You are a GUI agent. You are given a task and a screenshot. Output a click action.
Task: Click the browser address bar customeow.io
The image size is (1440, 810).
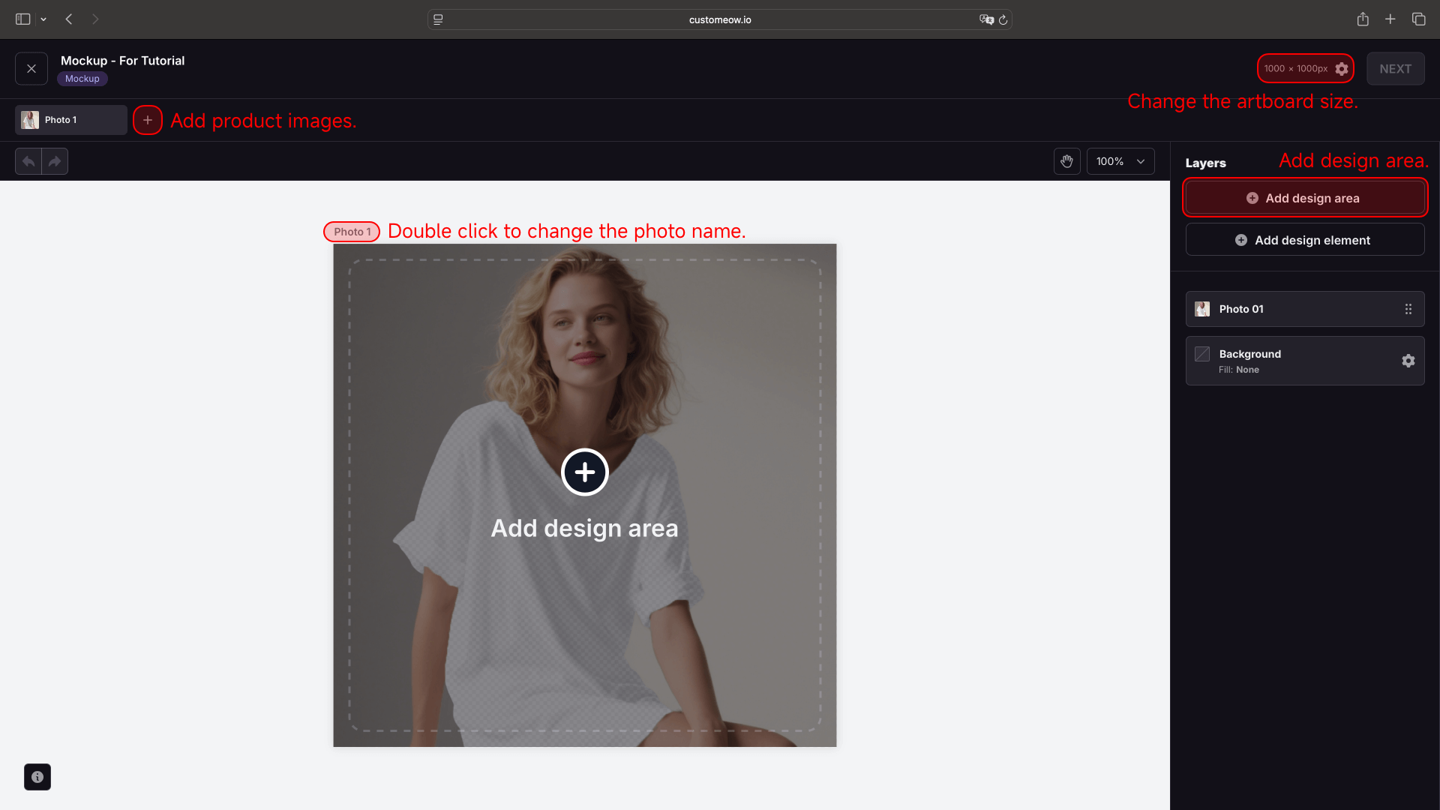click(x=719, y=19)
